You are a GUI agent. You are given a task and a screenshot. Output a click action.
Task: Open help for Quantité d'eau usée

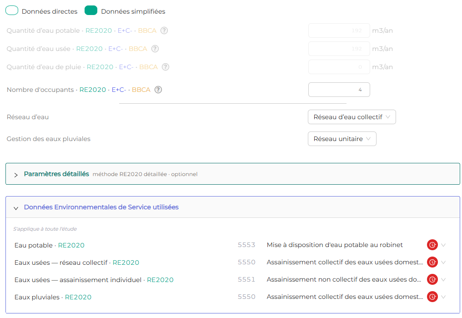[x=155, y=49]
